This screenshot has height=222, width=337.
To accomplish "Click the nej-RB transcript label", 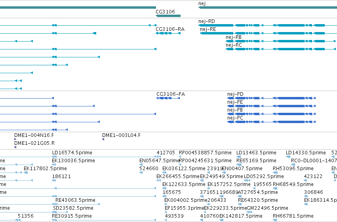I will pyautogui.click(x=234, y=37).
